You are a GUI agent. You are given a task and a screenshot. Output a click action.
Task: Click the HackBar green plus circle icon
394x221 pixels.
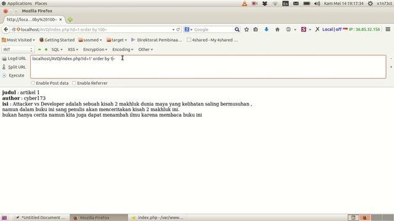pyautogui.click(x=46, y=50)
